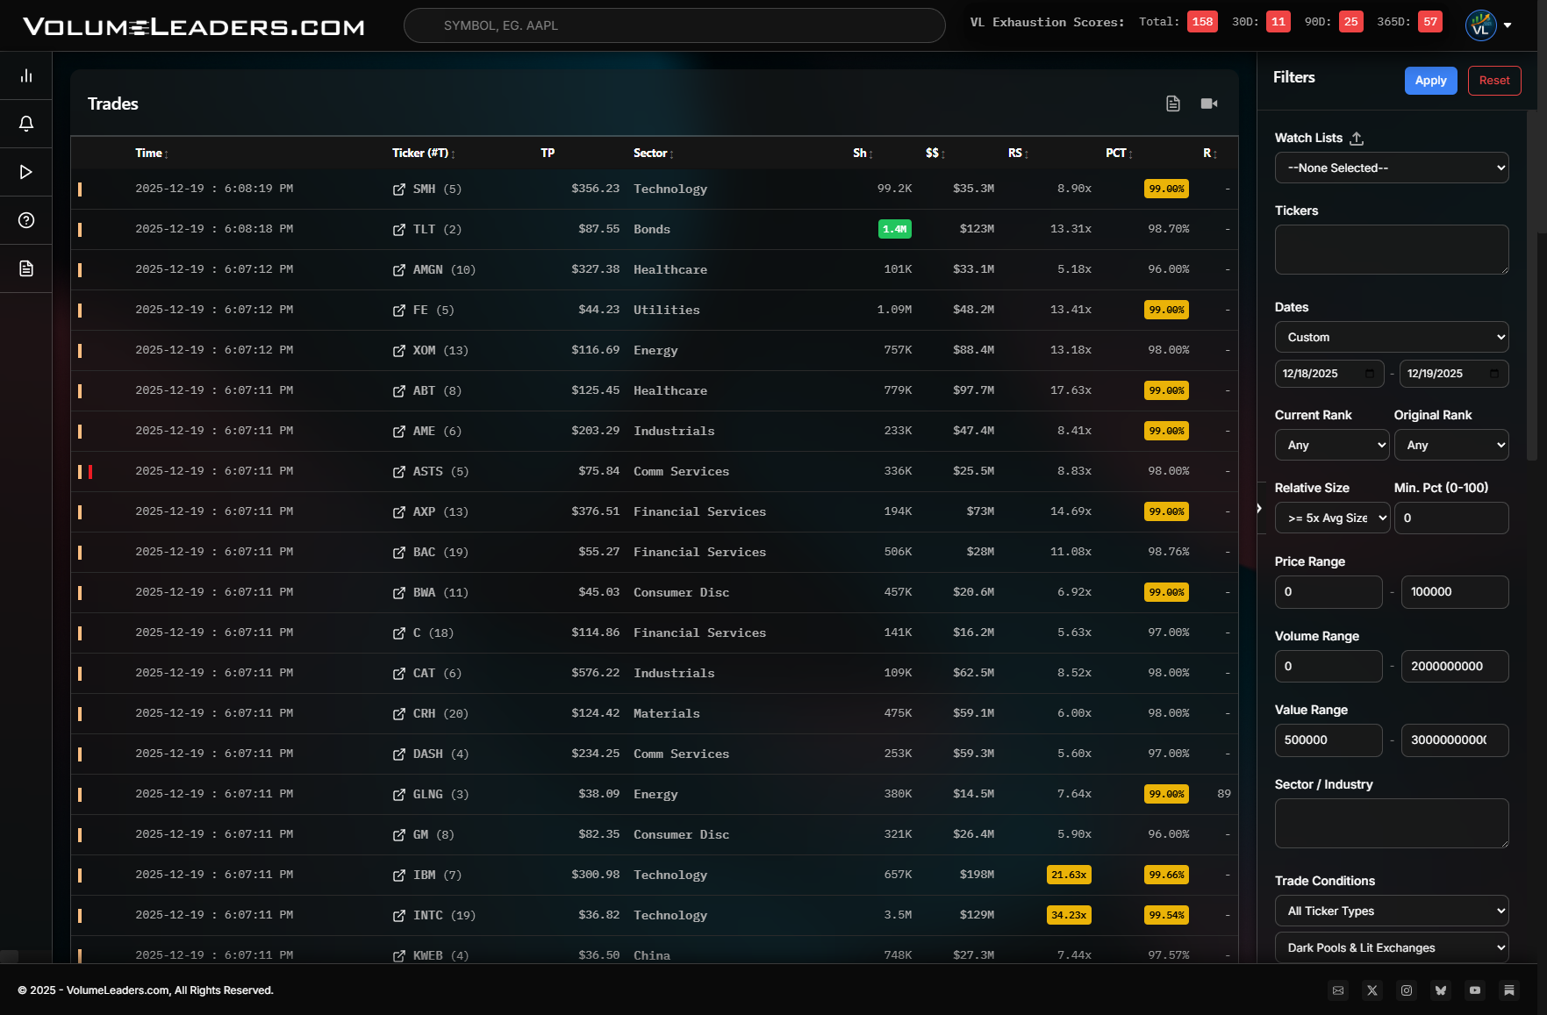1547x1015 pixels.
Task: Open the user profile menu in header
Action: coord(1488,25)
